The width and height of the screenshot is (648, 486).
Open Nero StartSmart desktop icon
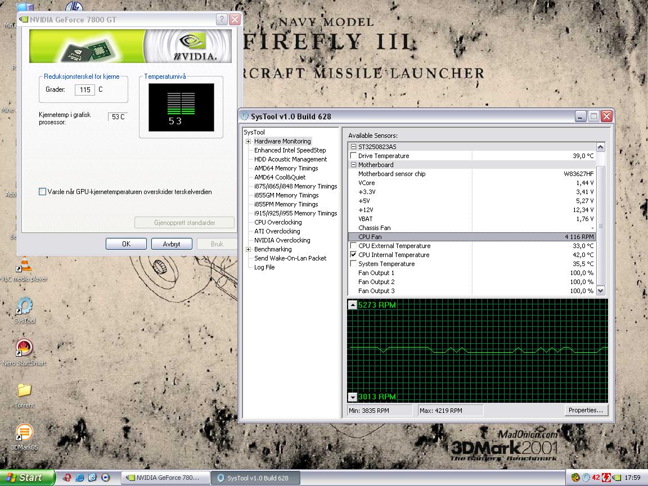point(24,353)
